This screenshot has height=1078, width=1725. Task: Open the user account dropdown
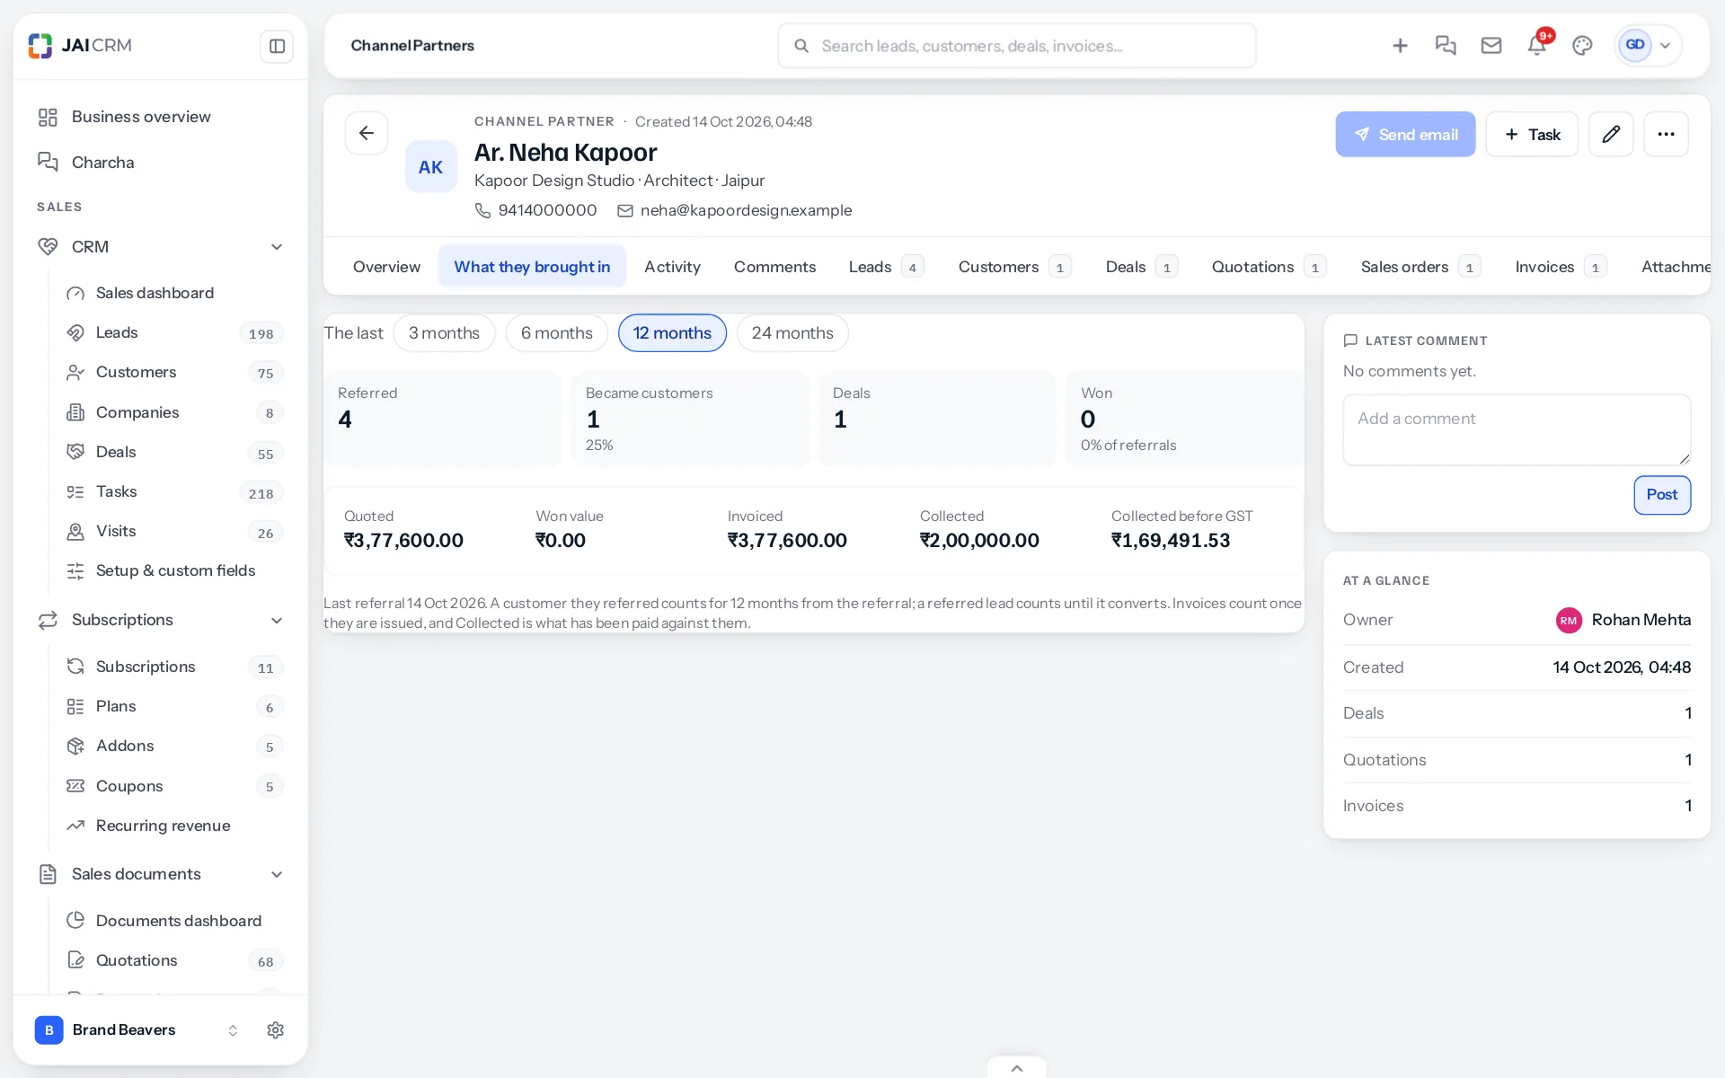1648,46
